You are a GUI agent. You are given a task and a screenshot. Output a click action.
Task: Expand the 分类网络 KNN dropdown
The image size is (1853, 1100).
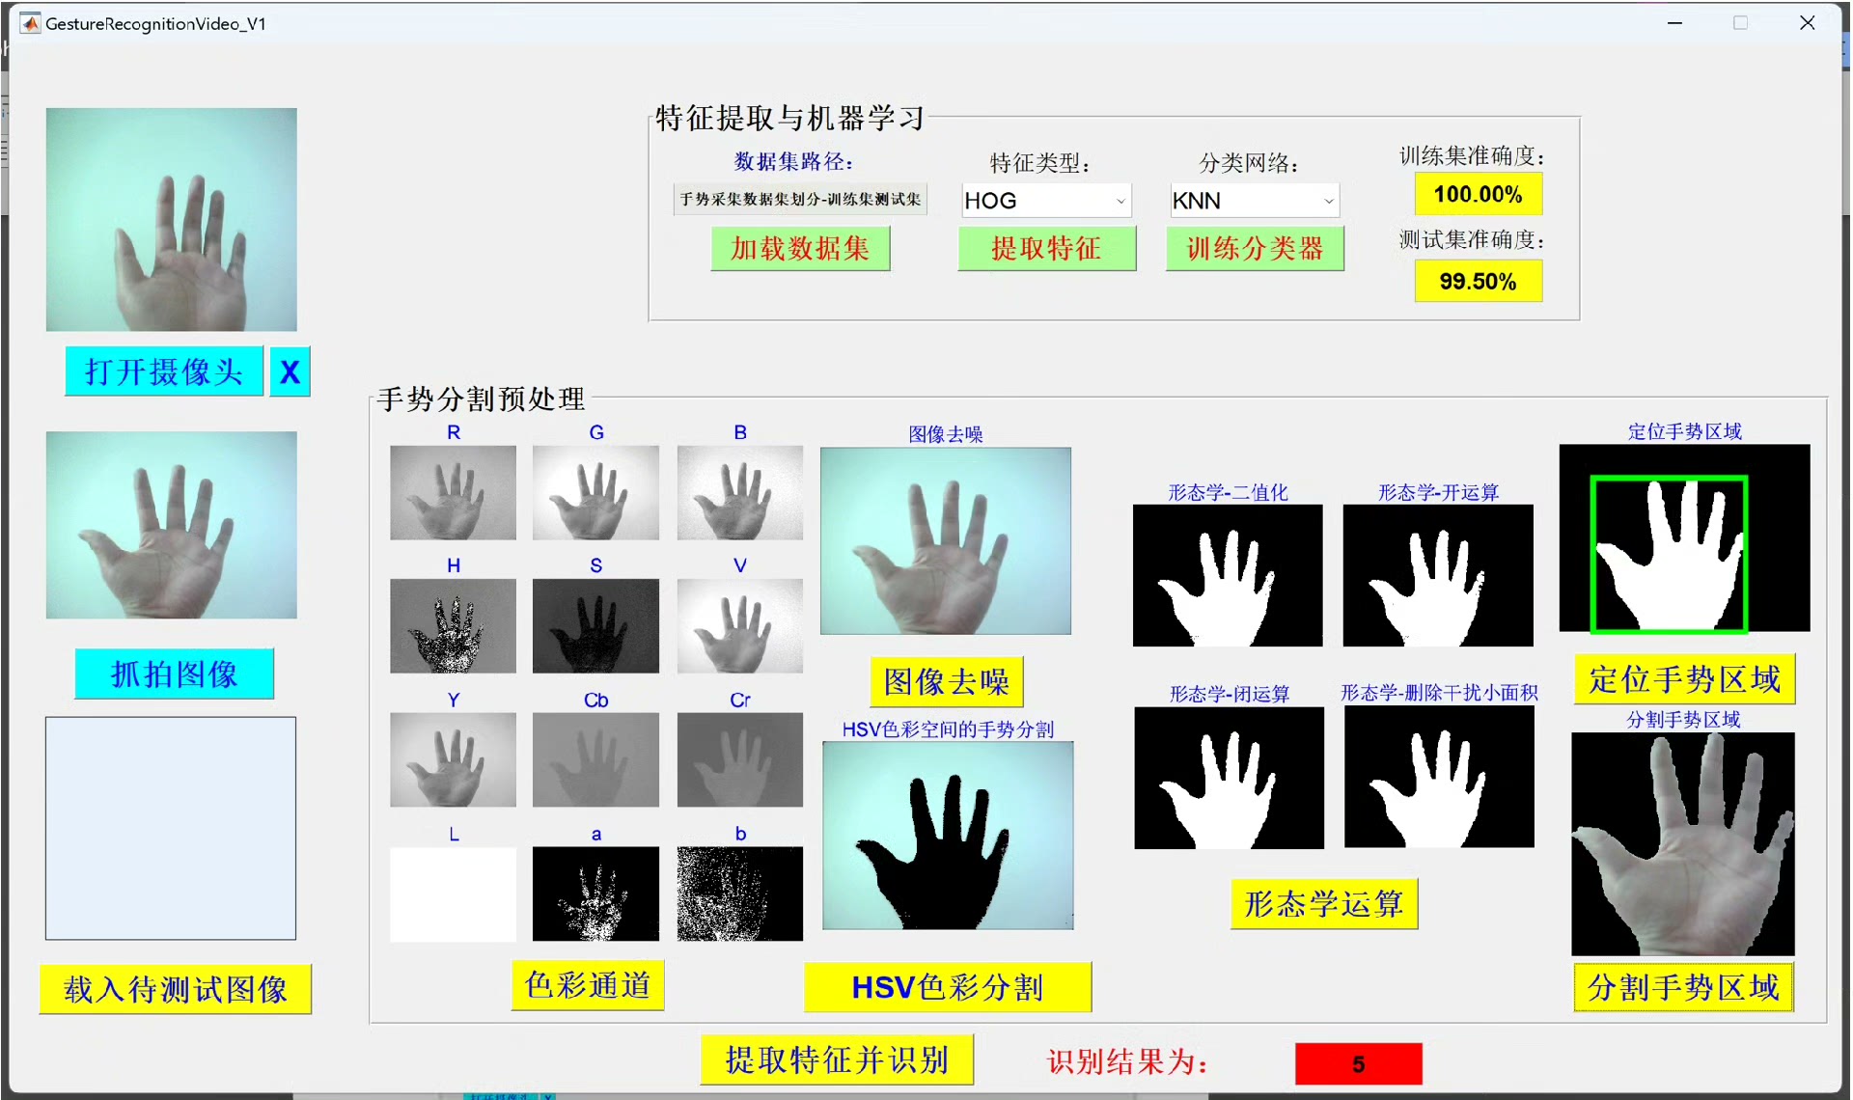pyautogui.click(x=1254, y=201)
